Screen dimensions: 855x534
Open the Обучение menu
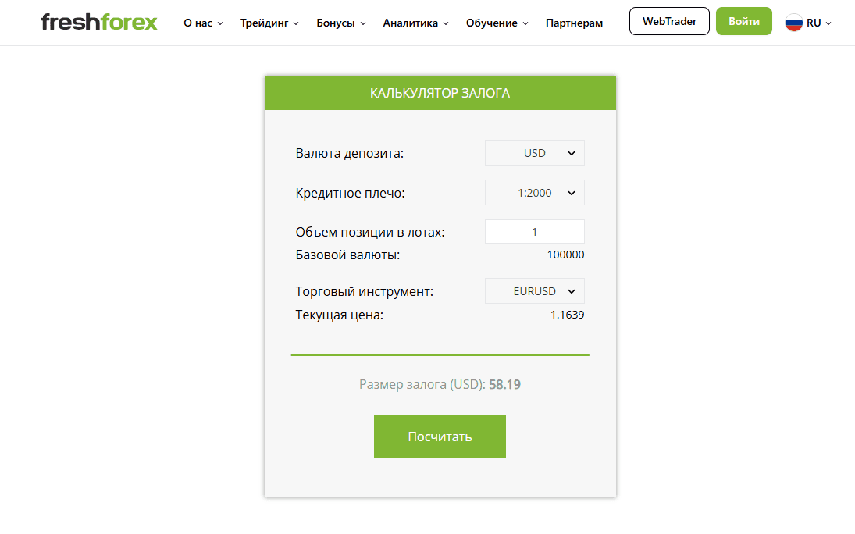tap(497, 23)
